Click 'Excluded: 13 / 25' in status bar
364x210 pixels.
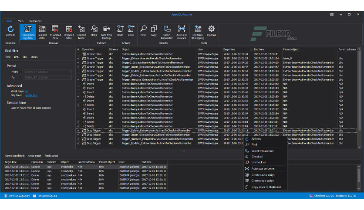(346, 196)
